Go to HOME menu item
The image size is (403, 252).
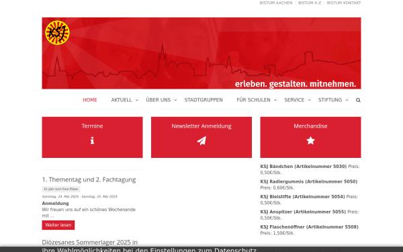click(x=90, y=99)
